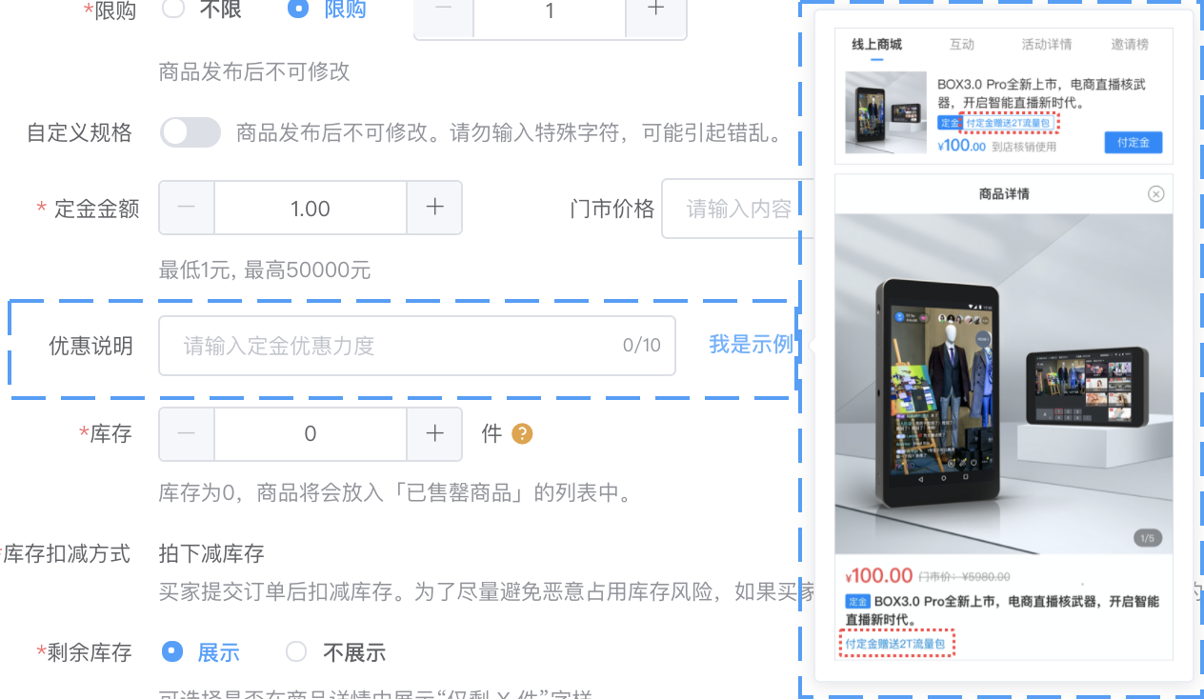Select the 不限 purchase limit radio
The image size is (1204, 699).
click(x=172, y=10)
